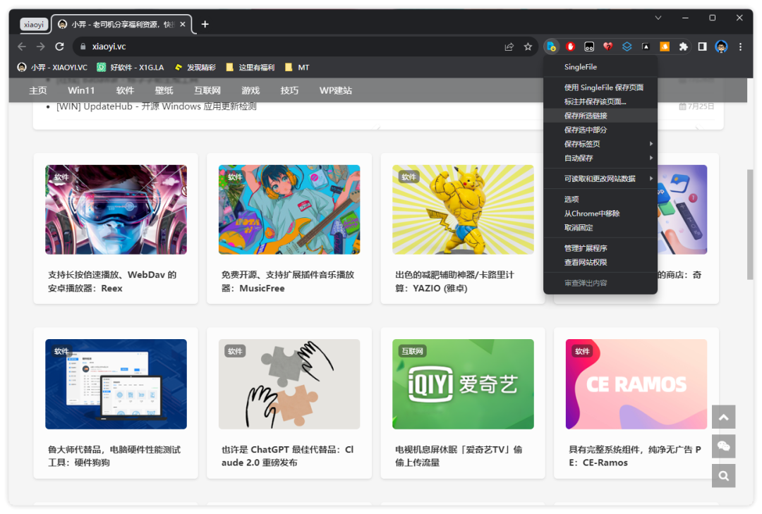Open the 爱奇艺 iQIYI article thumbnail
This screenshot has height=514, width=762.
(463, 384)
